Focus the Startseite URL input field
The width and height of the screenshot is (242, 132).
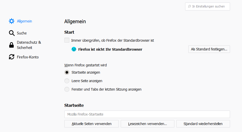click(x=147, y=114)
